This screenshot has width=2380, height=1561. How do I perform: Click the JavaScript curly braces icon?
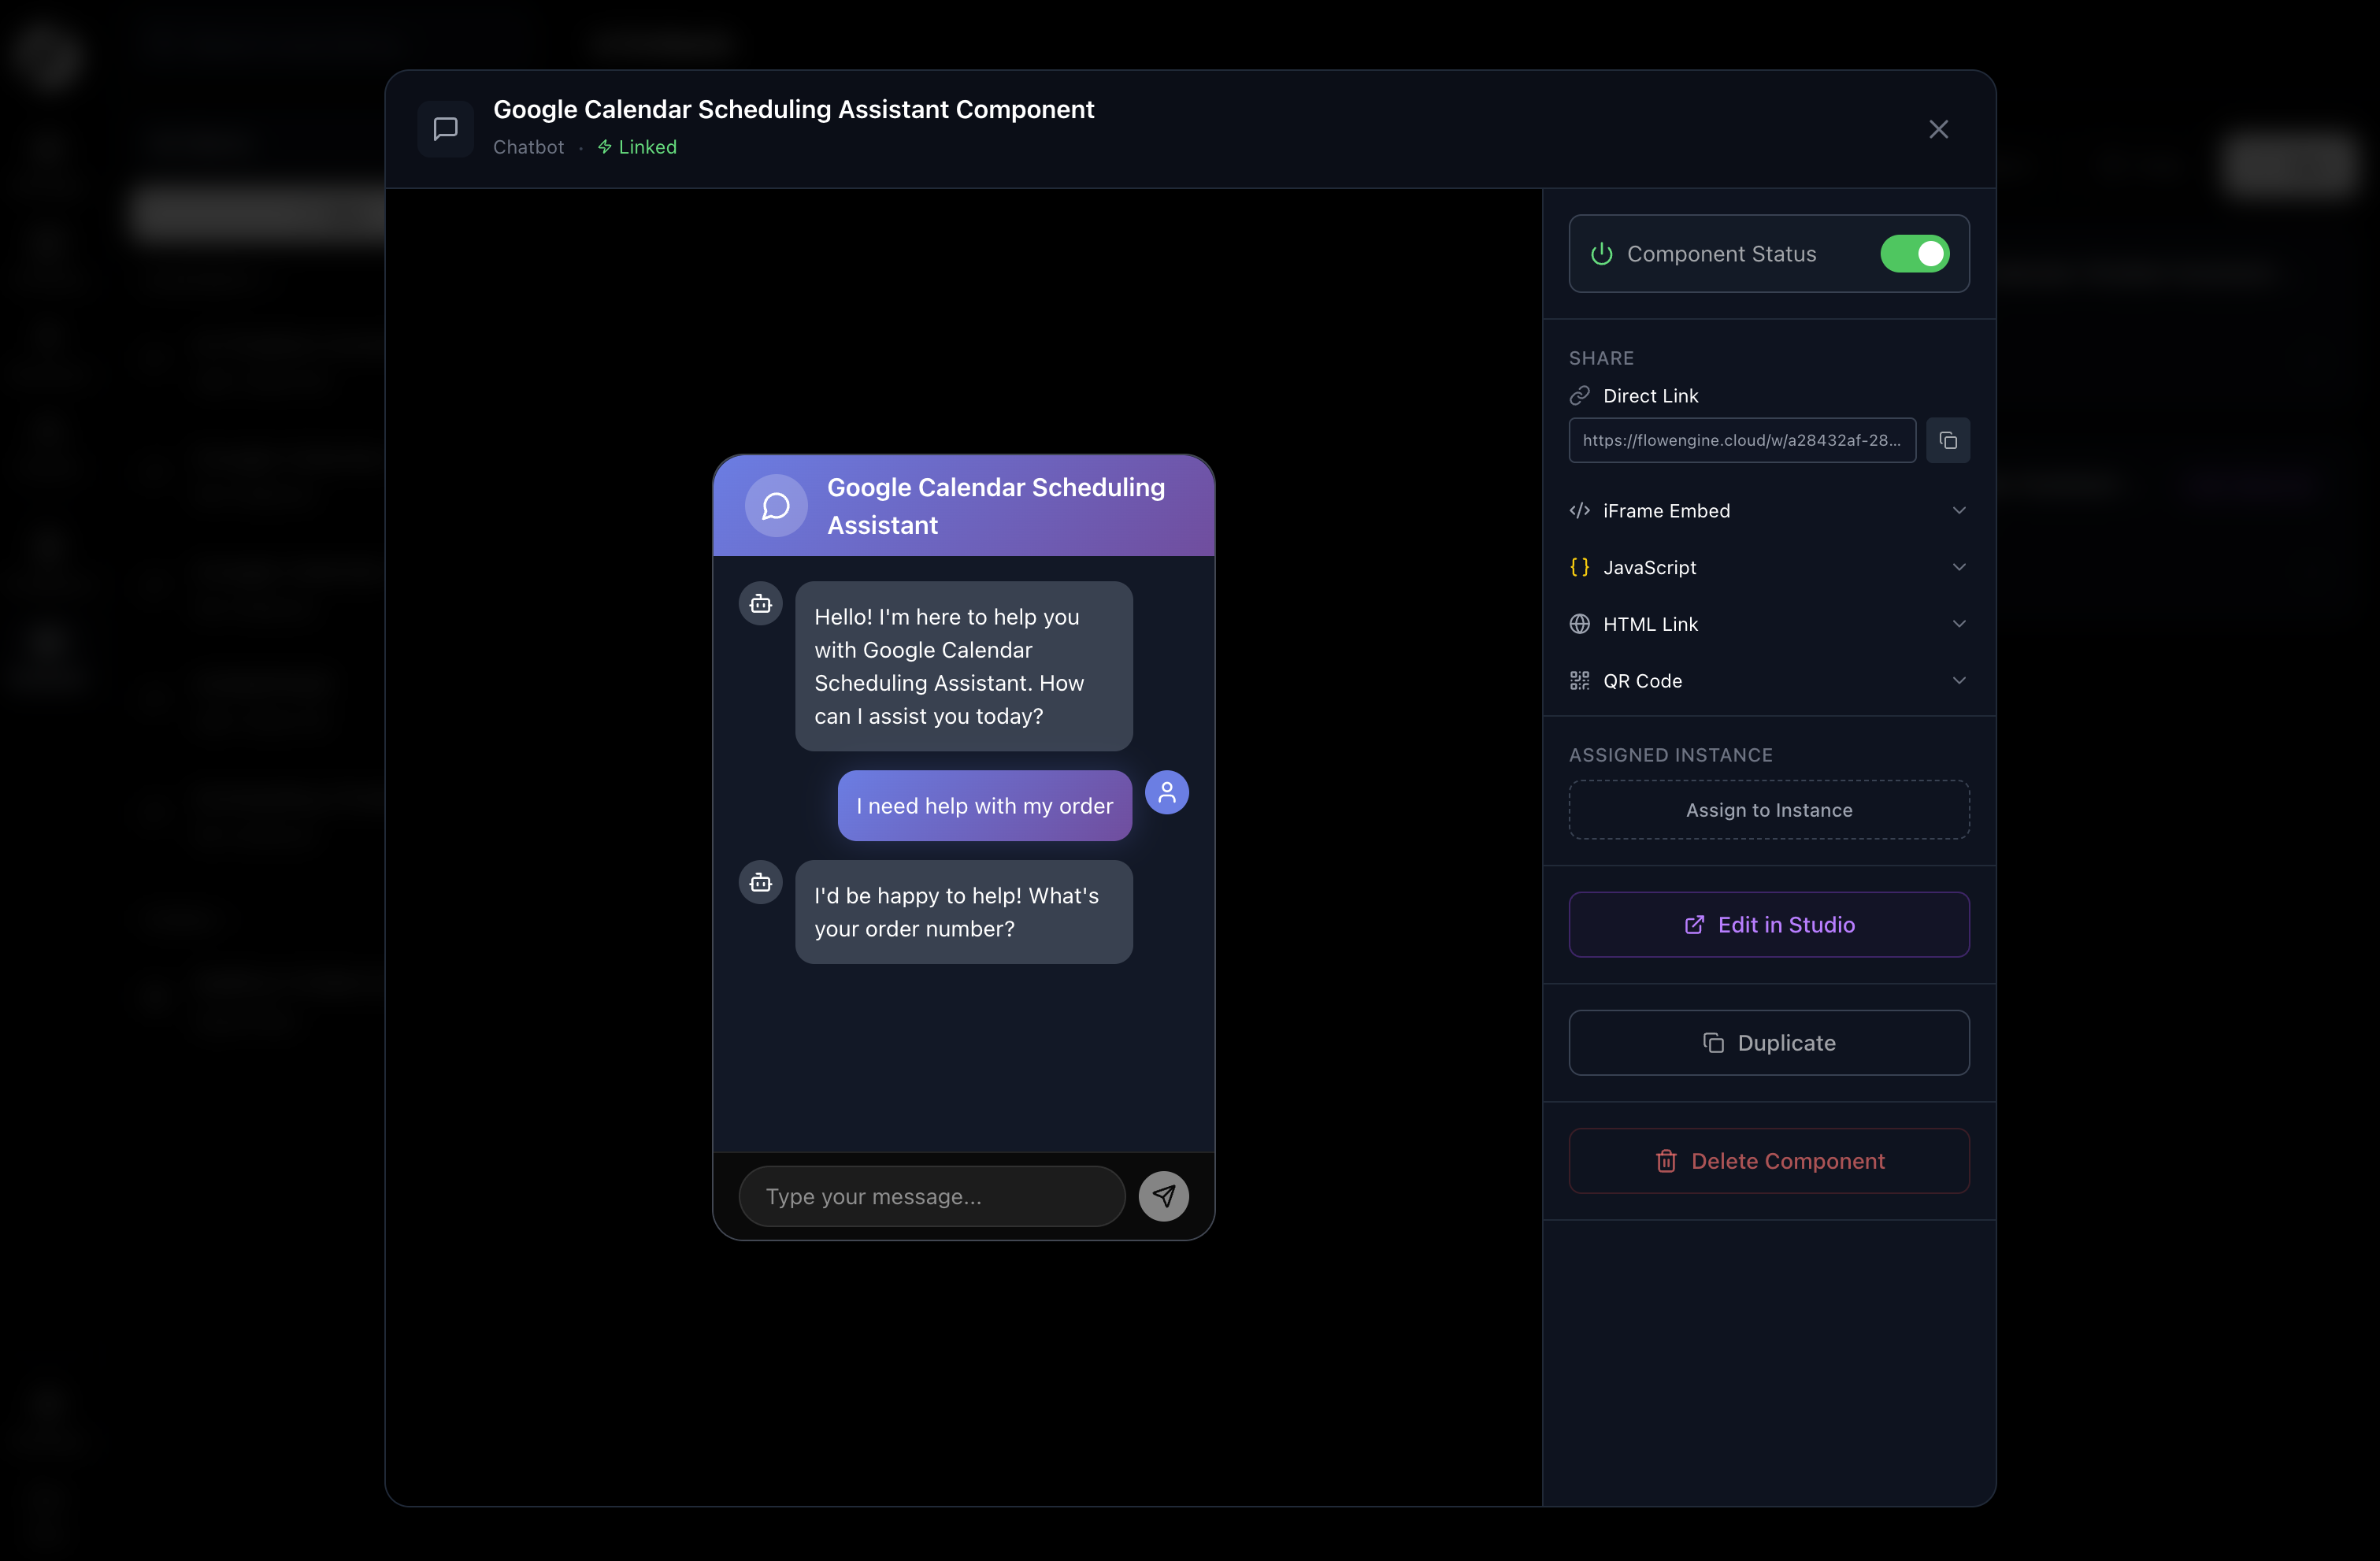tap(1580, 567)
